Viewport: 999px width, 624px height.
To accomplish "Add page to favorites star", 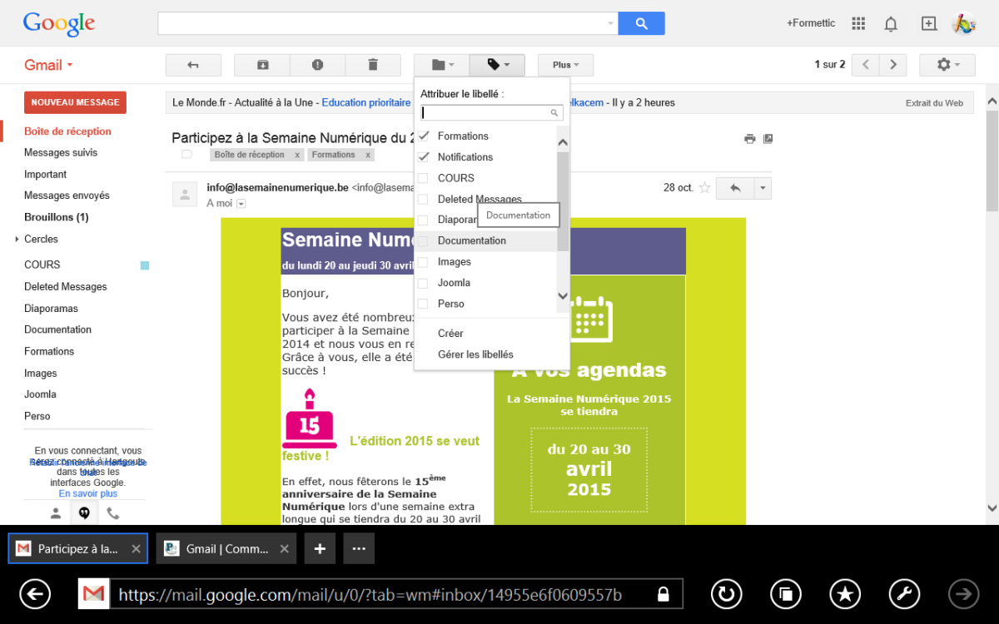I will tap(845, 594).
